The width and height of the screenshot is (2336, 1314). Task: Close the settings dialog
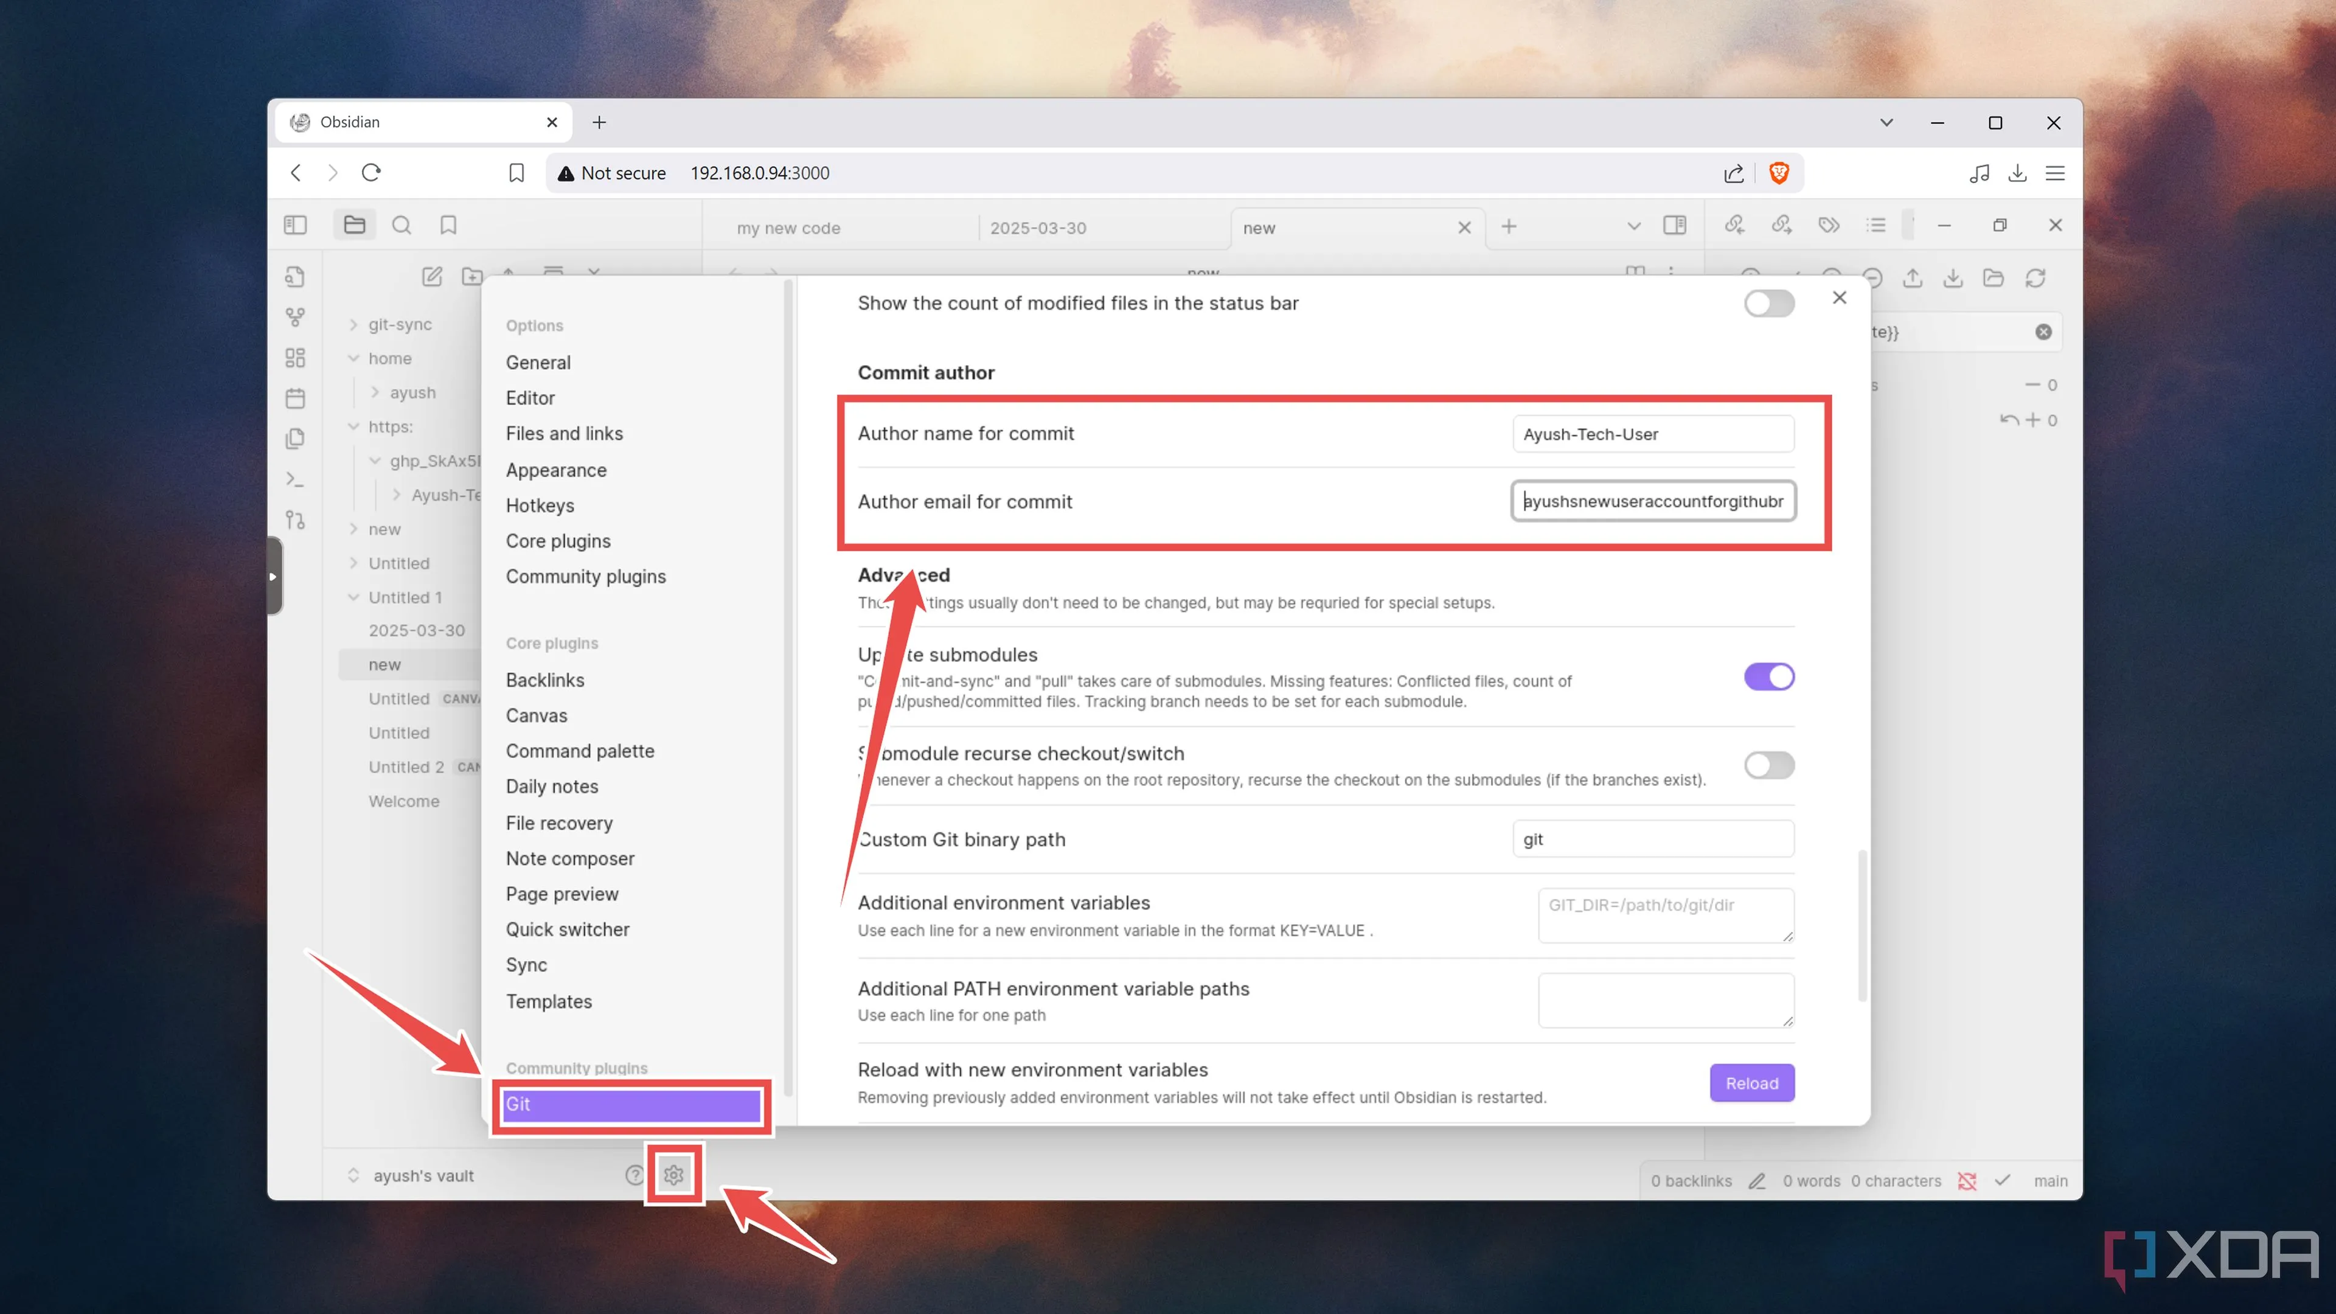1839,297
